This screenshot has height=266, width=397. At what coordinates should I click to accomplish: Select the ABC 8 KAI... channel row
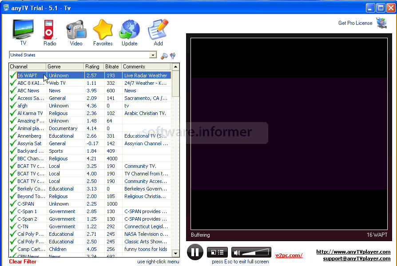[90, 83]
